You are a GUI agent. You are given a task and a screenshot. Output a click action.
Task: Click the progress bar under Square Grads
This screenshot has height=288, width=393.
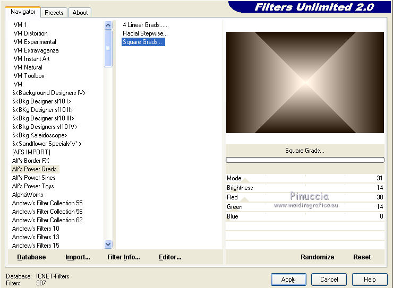click(305, 160)
